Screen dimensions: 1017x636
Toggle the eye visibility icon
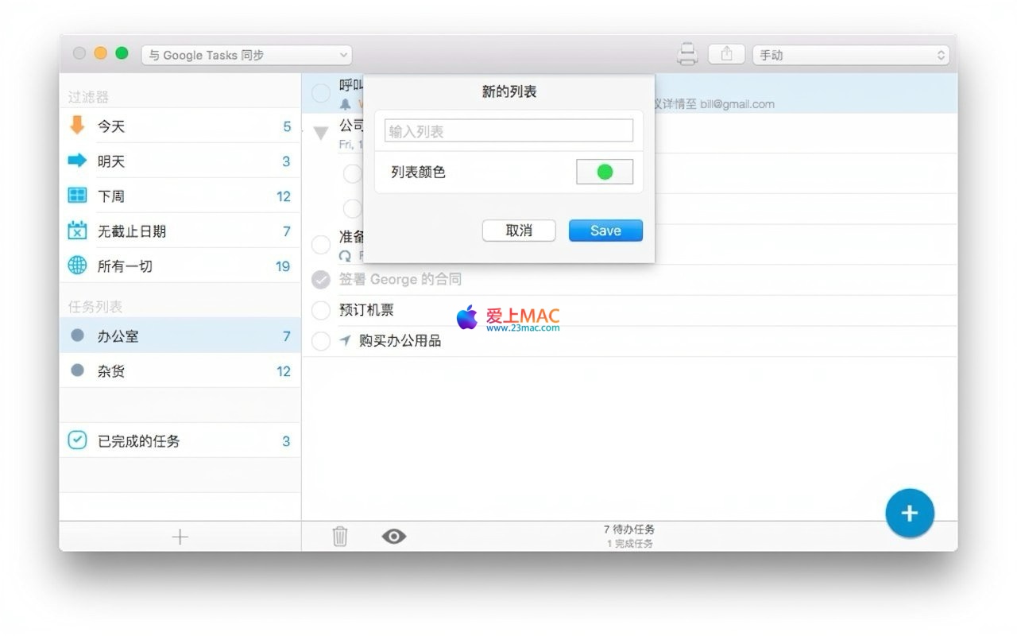click(393, 537)
